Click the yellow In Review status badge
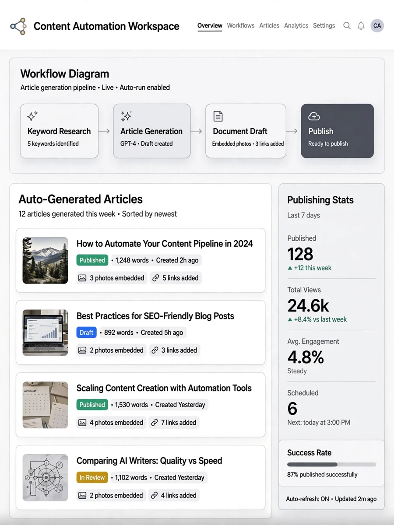The width and height of the screenshot is (394, 525). tap(92, 477)
